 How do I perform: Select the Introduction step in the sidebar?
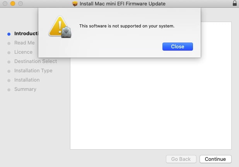click(x=26, y=34)
